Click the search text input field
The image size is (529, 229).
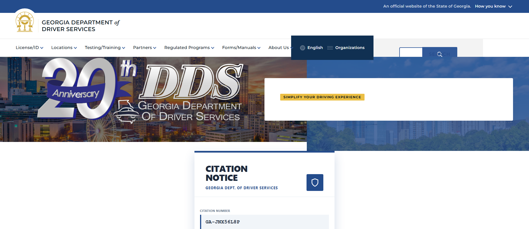coord(411,52)
